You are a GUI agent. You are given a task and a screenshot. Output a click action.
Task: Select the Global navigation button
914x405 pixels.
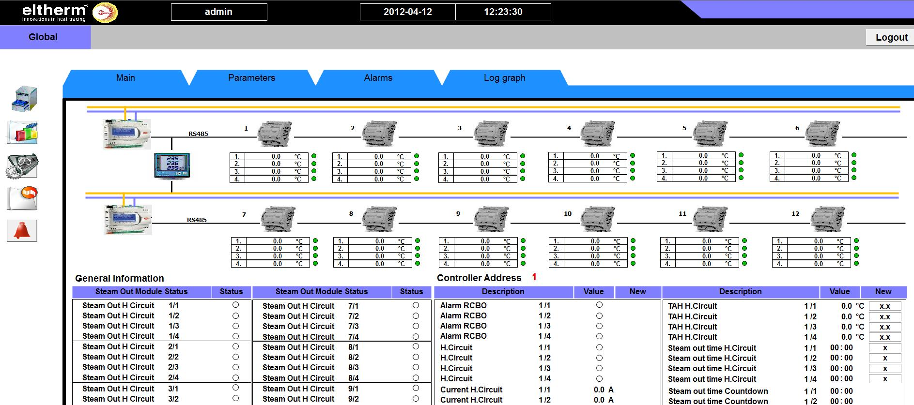[45, 37]
